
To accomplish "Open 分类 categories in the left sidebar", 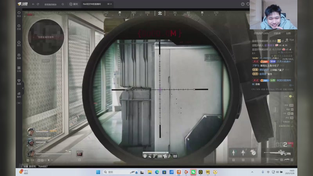I will (19, 69).
